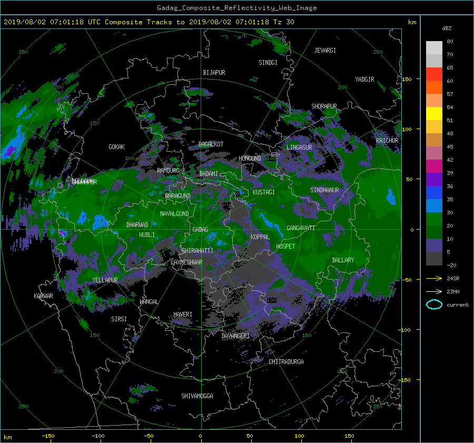Click the LAXMESHWAR city label
This screenshot has height=443, width=474.
(x=186, y=262)
